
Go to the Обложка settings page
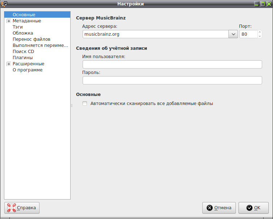click(x=23, y=33)
